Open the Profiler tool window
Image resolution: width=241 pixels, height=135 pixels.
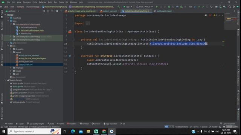pos(9,124)
